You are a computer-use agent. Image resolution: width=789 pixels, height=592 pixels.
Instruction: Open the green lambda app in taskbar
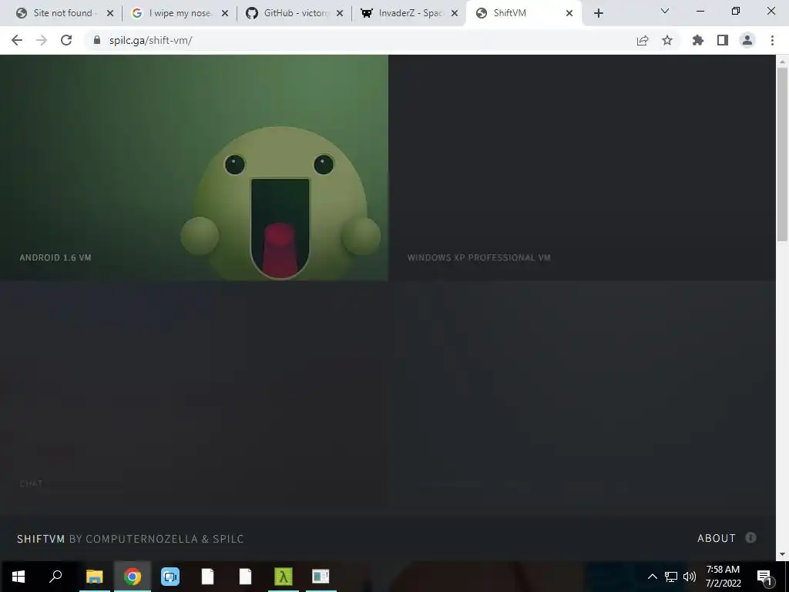(283, 577)
